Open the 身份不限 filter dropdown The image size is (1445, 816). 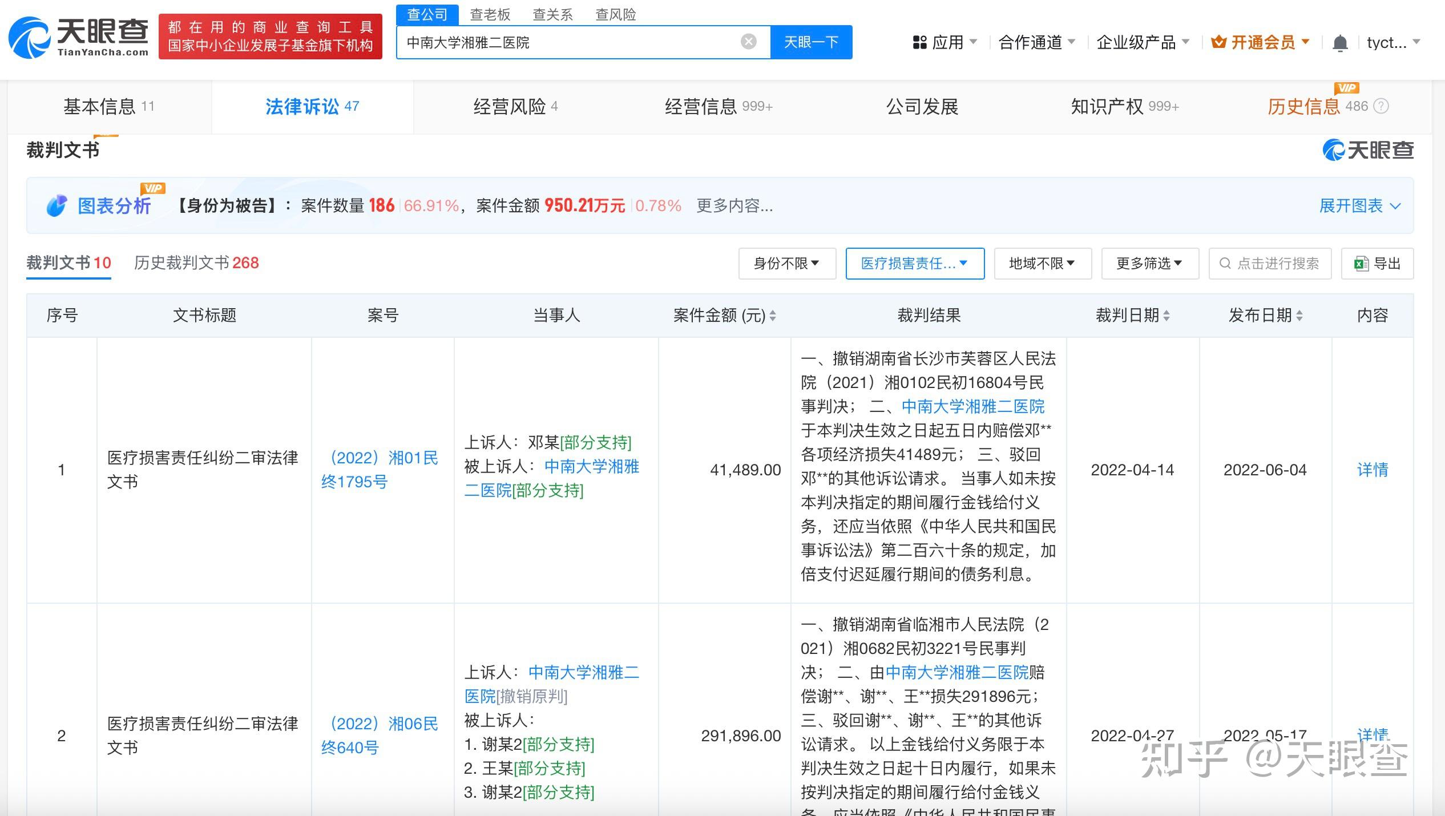click(787, 264)
